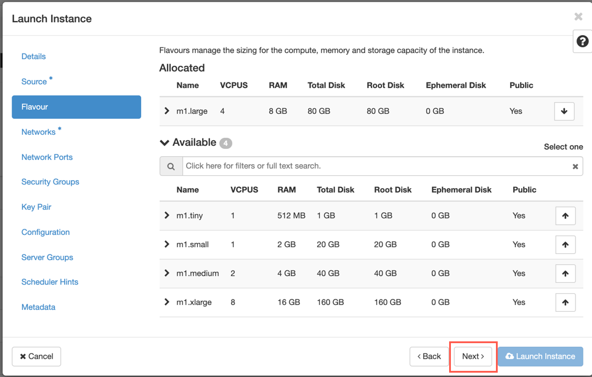Open the Security Groups step
The image size is (592, 377).
pyautogui.click(x=51, y=181)
